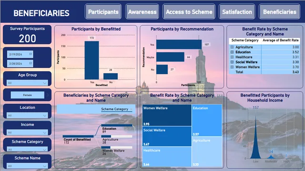Expand the Women Welfare matrix row
305x171 pixels.
point(232,67)
